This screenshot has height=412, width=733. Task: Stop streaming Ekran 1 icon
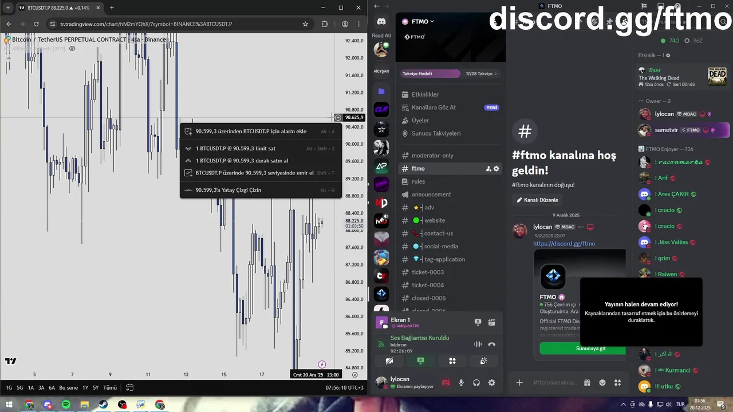pos(478,323)
